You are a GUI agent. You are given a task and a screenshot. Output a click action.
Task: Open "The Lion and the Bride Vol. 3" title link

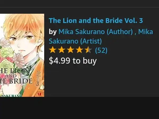[96, 21]
